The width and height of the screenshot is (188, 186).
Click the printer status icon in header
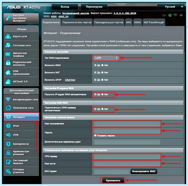181,15
